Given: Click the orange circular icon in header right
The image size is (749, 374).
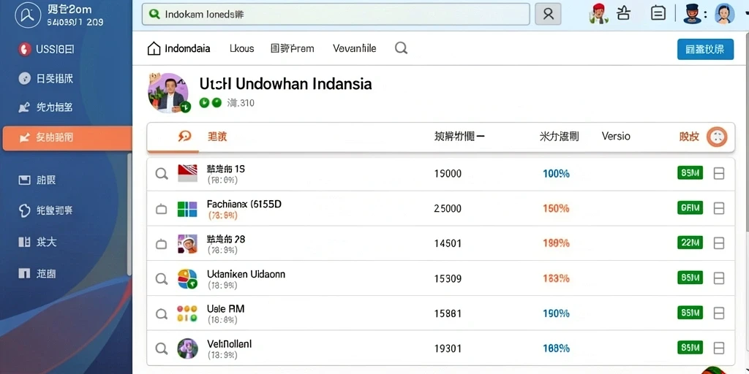Looking at the screenshot, I should (717, 137).
